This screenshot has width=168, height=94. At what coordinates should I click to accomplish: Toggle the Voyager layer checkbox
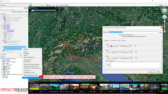point(3,60)
